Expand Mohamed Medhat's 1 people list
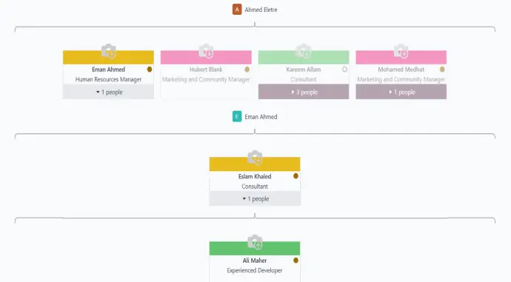The height and width of the screenshot is (282, 511). 401,92
